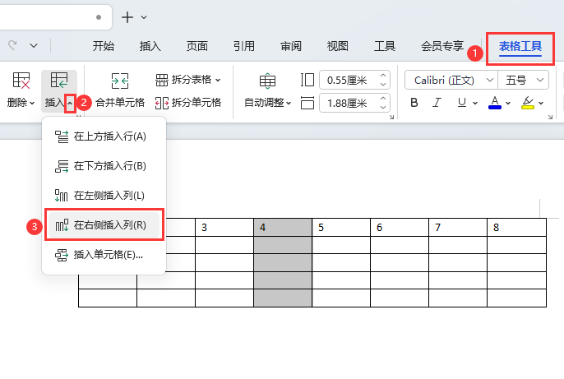Select 插入单元格(E)... from the menu
Image resolution: width=564 pixels, height=379 pixels.
tap(104, 255)
